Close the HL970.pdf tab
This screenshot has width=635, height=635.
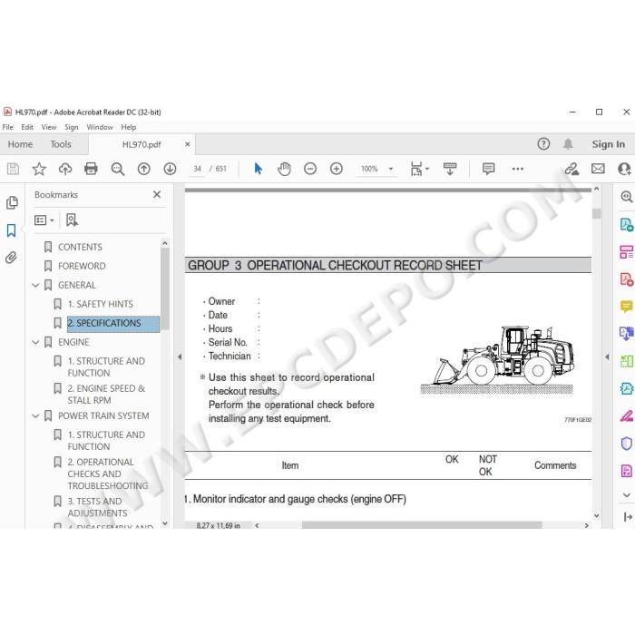pyautogui.click(x=188, y=144)
